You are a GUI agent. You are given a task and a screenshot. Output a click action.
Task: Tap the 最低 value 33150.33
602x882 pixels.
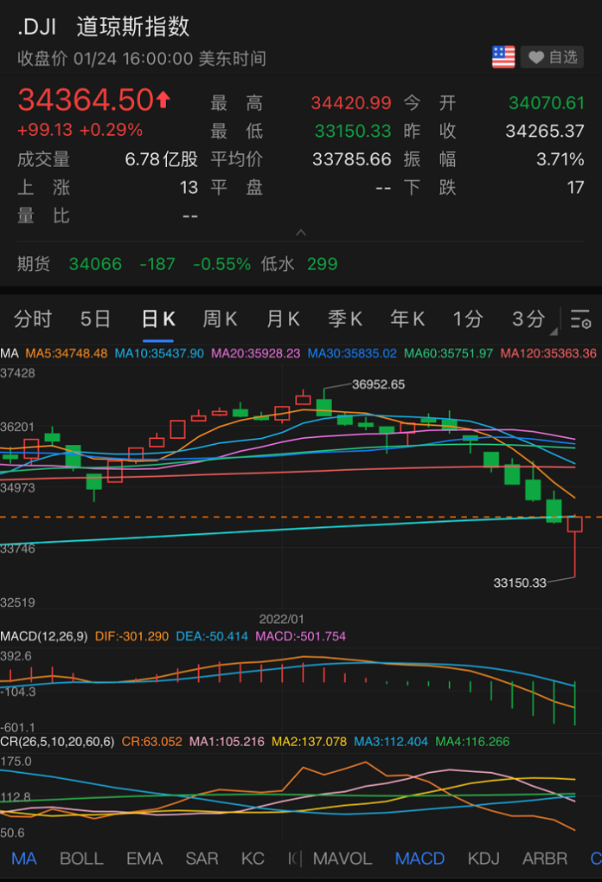click(352, 131)
